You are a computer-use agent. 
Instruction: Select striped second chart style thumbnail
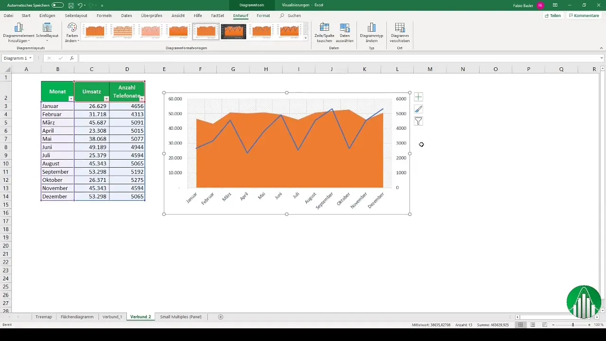(122, 32)
